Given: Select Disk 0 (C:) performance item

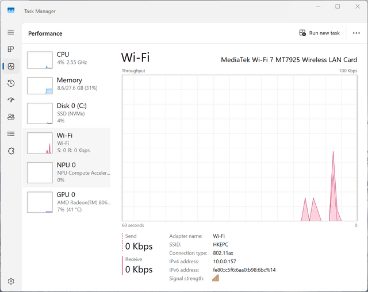Looking at the screenshot, I should tap(67, 113).
